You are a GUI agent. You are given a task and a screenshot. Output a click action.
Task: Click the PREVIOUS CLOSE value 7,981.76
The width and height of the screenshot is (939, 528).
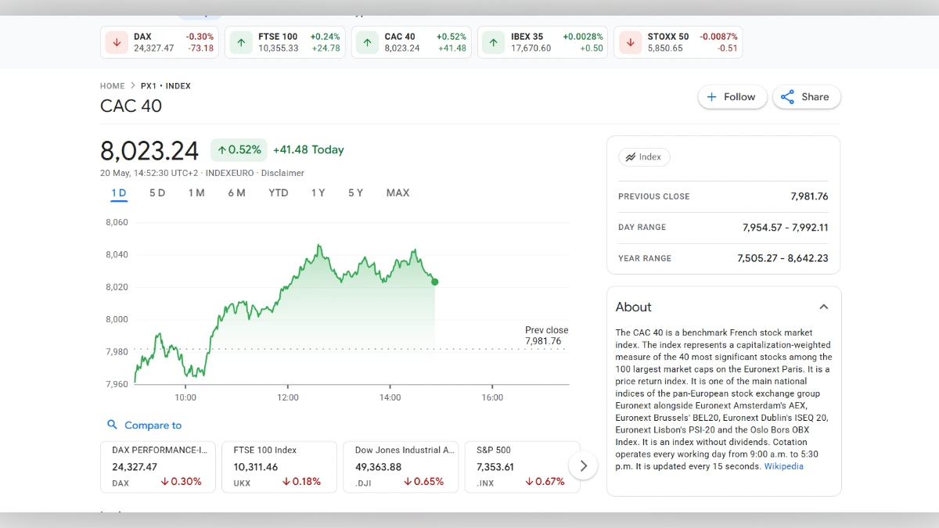[x=809, y=196]
